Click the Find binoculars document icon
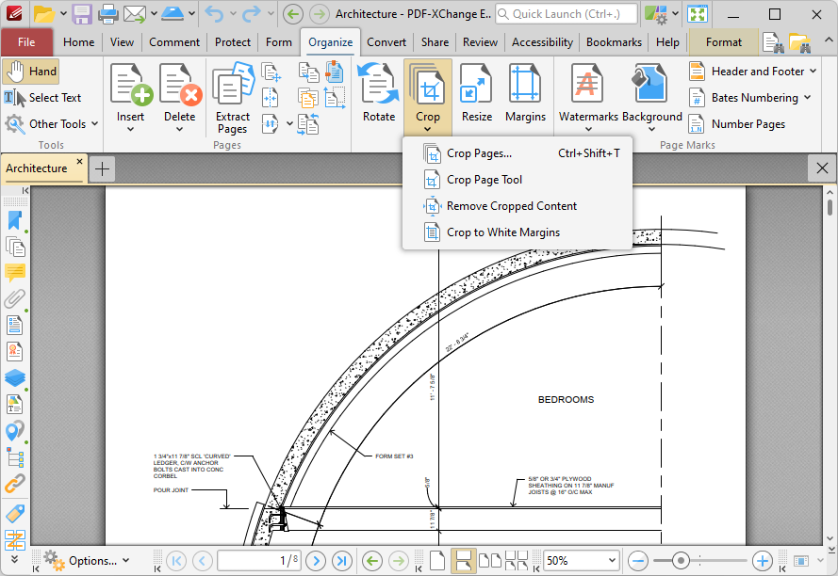The image size is (838, 576). (773, 42)
